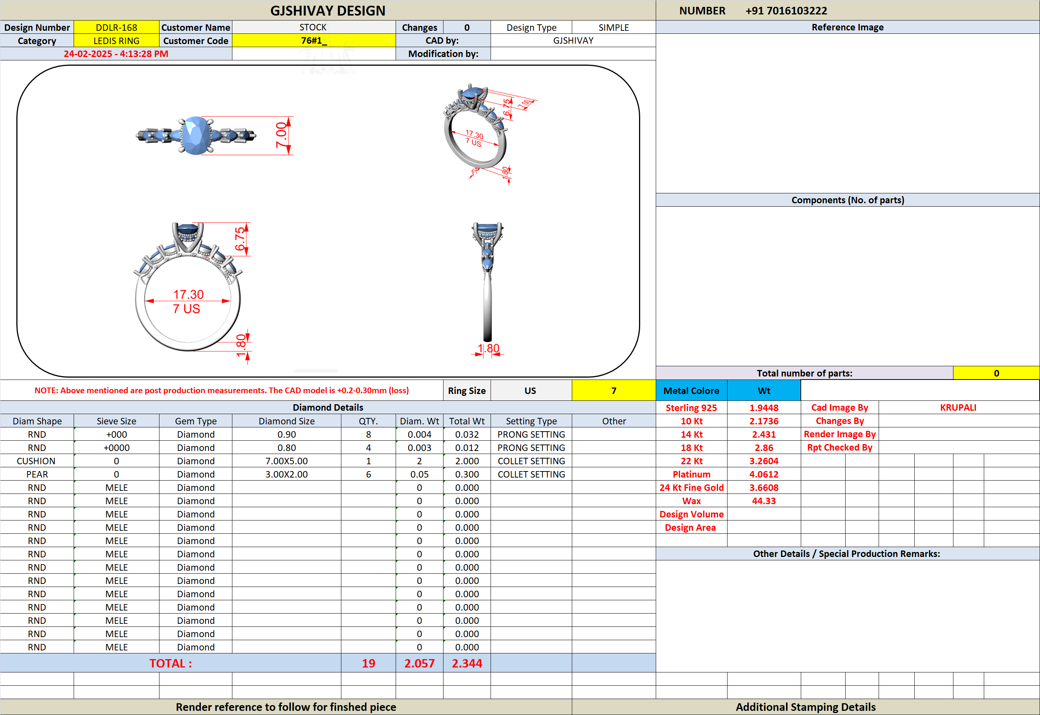Click the yellow total number of parts cell

point(996,373)
